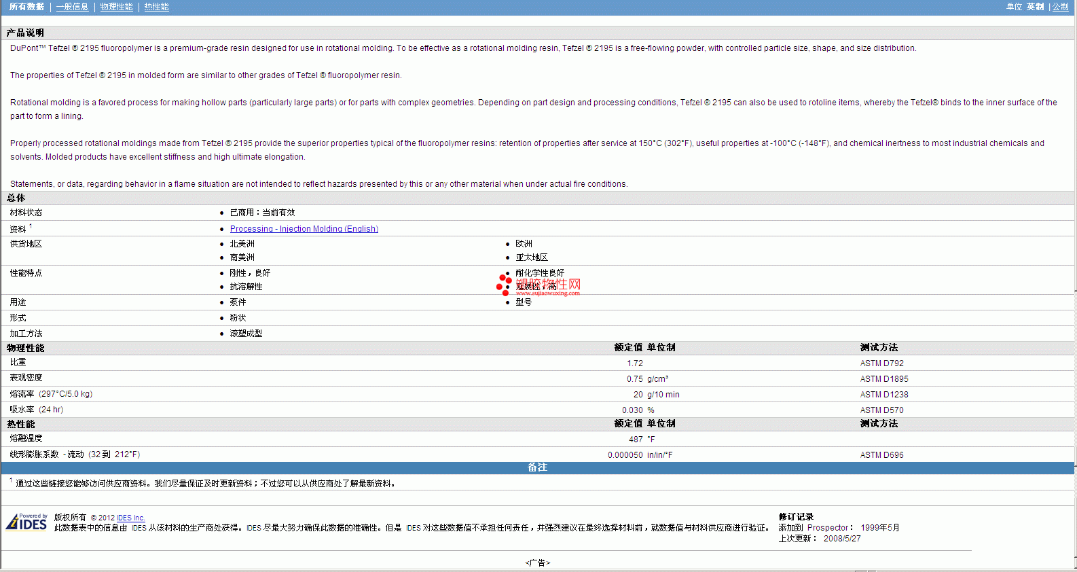Viewport: 1077px width, 572px height.
Task: Select the 0.030 water absorption value
Action: click(632, 410)
